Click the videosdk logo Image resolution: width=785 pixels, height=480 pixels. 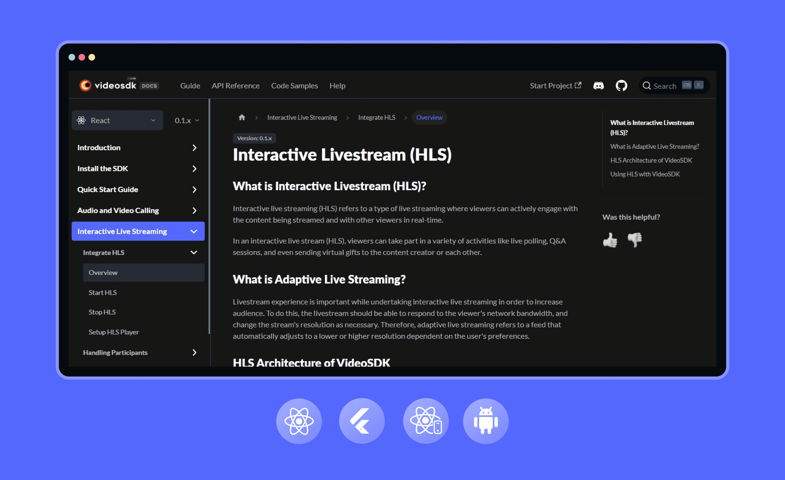pyautogui.click(x=108, y=85)
